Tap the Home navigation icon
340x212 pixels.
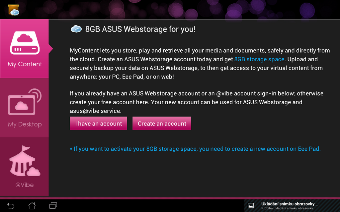coord(32,206)
